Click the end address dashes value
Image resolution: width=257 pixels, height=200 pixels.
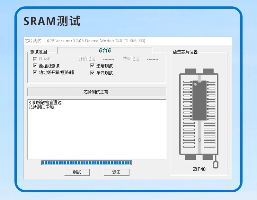click(x=152, y=59)
